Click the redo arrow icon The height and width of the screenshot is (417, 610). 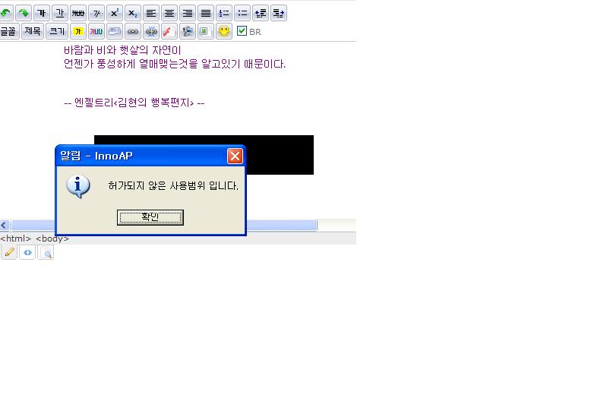[x=23, y=13]
